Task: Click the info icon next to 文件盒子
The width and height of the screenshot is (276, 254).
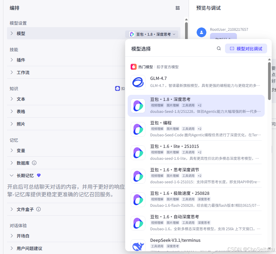Action: coord(38,209)
